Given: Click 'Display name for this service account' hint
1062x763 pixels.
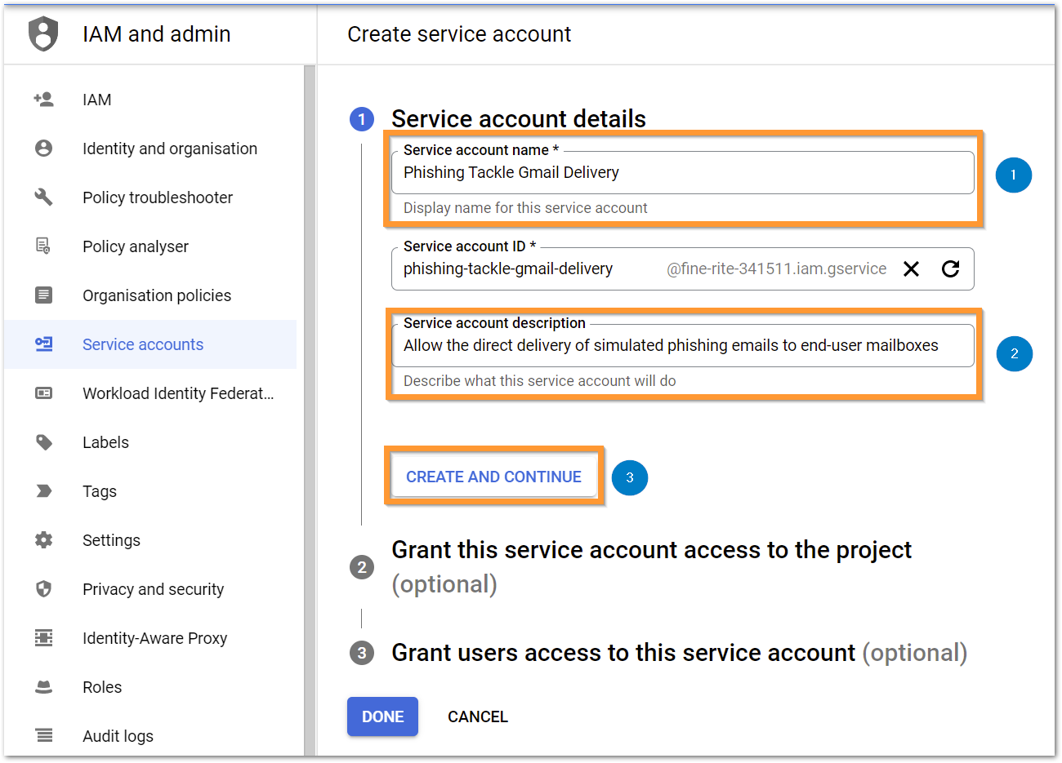Looking at the screenshot, I should [525, 208].
